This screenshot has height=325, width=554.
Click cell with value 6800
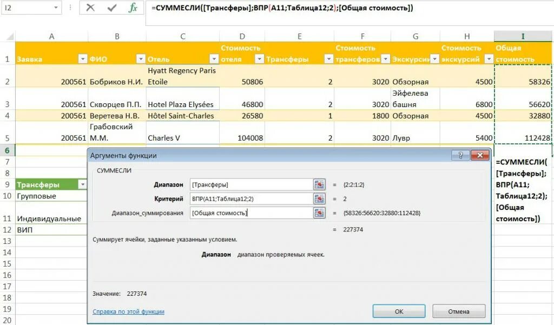coord(467,98)
